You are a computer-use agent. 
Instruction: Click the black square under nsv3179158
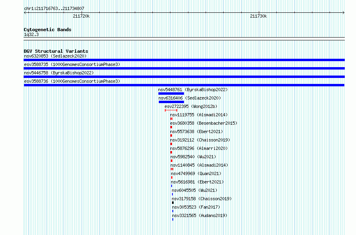173,203
